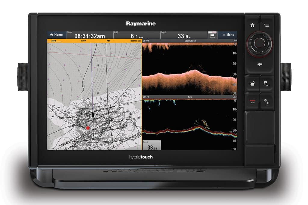Push the Waypoint MOB flag key
The height and width of the screenshot is (205, 308).
pyautogui.click(x=266, y=84)
